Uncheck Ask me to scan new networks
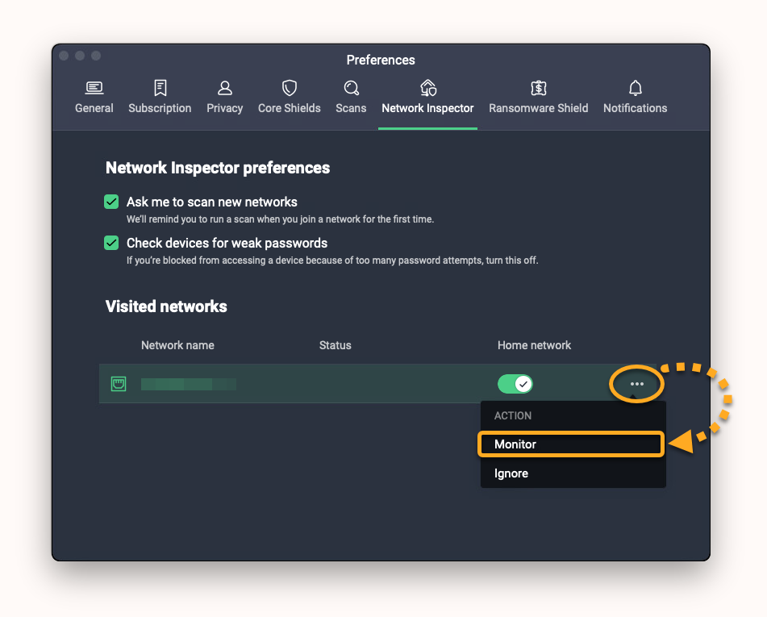The image size is (767, 617). click(112, 202)
